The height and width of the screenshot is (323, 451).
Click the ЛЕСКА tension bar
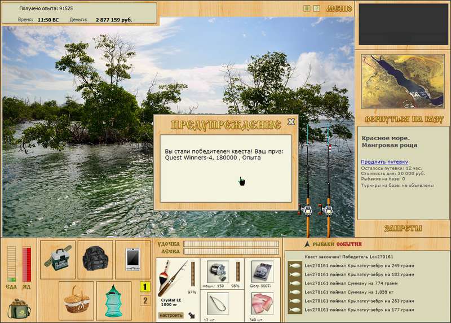[x=231, y=251]
